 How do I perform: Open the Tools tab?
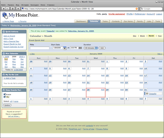click(158, 21)
